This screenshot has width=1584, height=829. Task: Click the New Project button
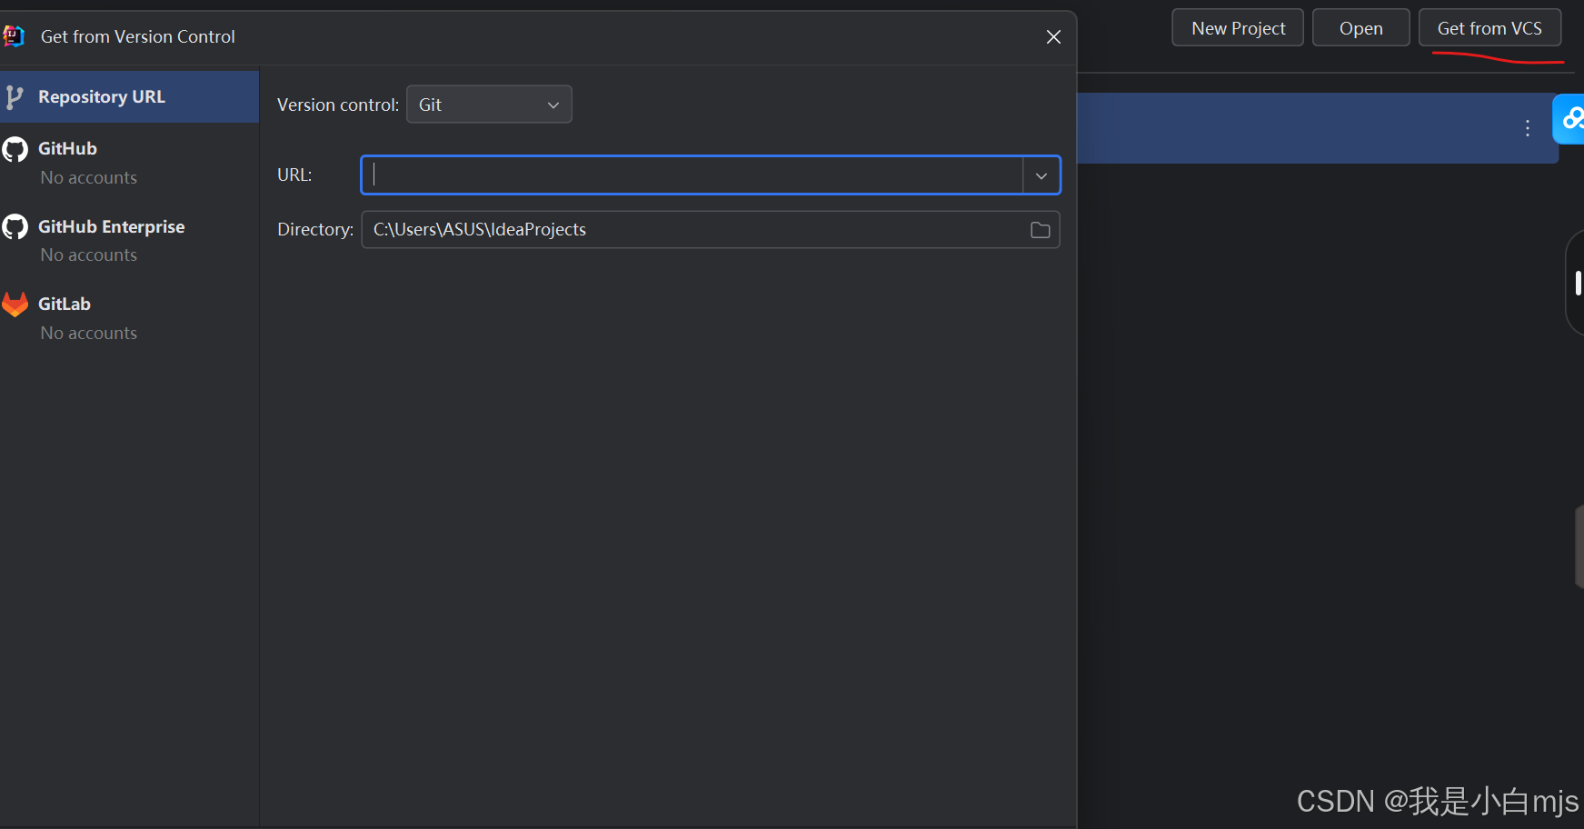click(1238, 28)
